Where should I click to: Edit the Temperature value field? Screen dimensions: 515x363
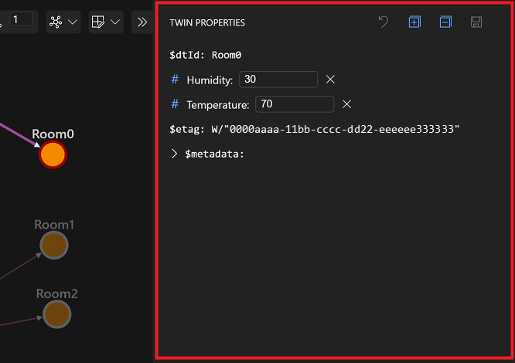(x=295, y=104)
